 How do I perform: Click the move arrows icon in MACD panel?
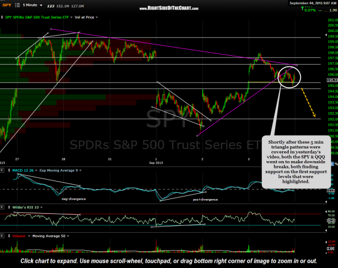point(9,170)
